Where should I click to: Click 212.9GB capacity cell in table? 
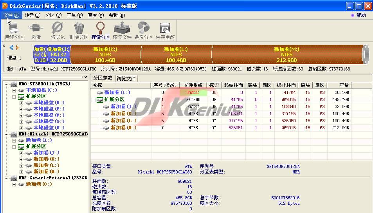coord(341,128)
